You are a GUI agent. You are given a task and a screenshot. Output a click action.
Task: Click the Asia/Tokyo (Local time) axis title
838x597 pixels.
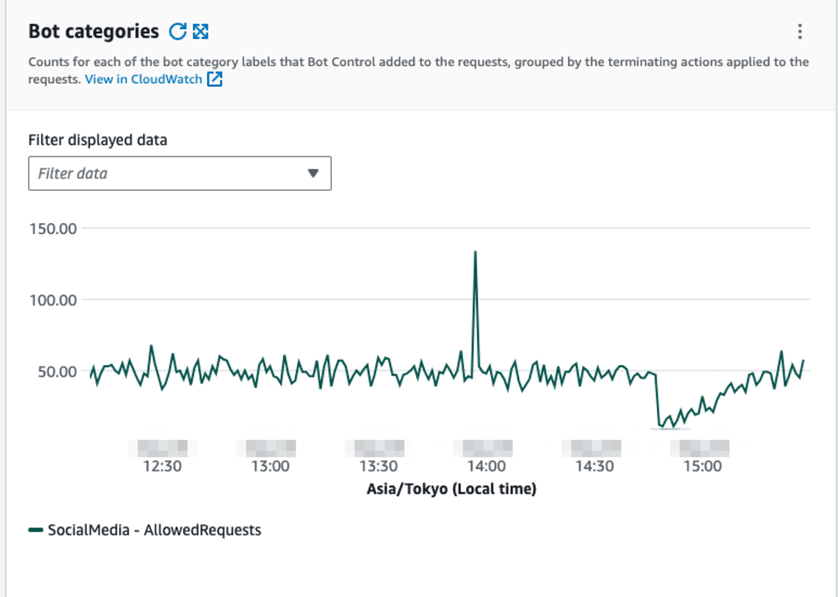tap(451, 489)
